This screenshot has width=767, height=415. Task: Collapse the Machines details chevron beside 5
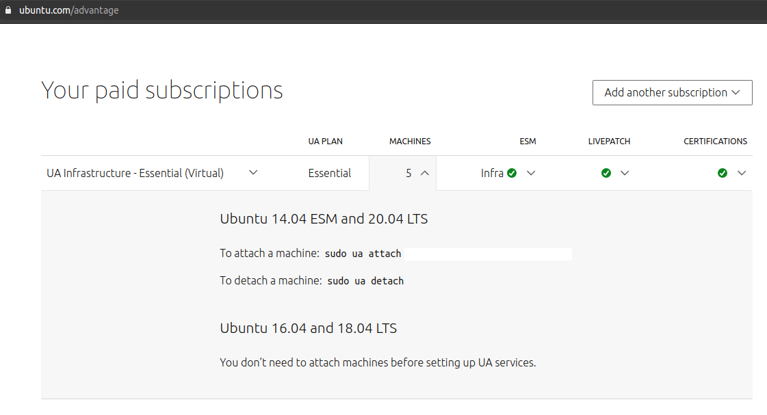pos(425,173)
